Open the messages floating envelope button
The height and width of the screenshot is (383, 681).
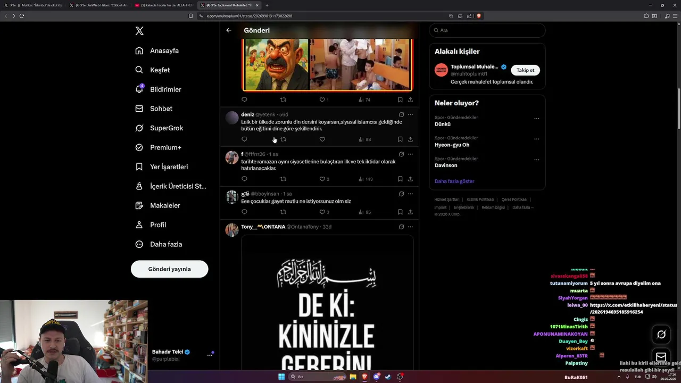point(661,356)
